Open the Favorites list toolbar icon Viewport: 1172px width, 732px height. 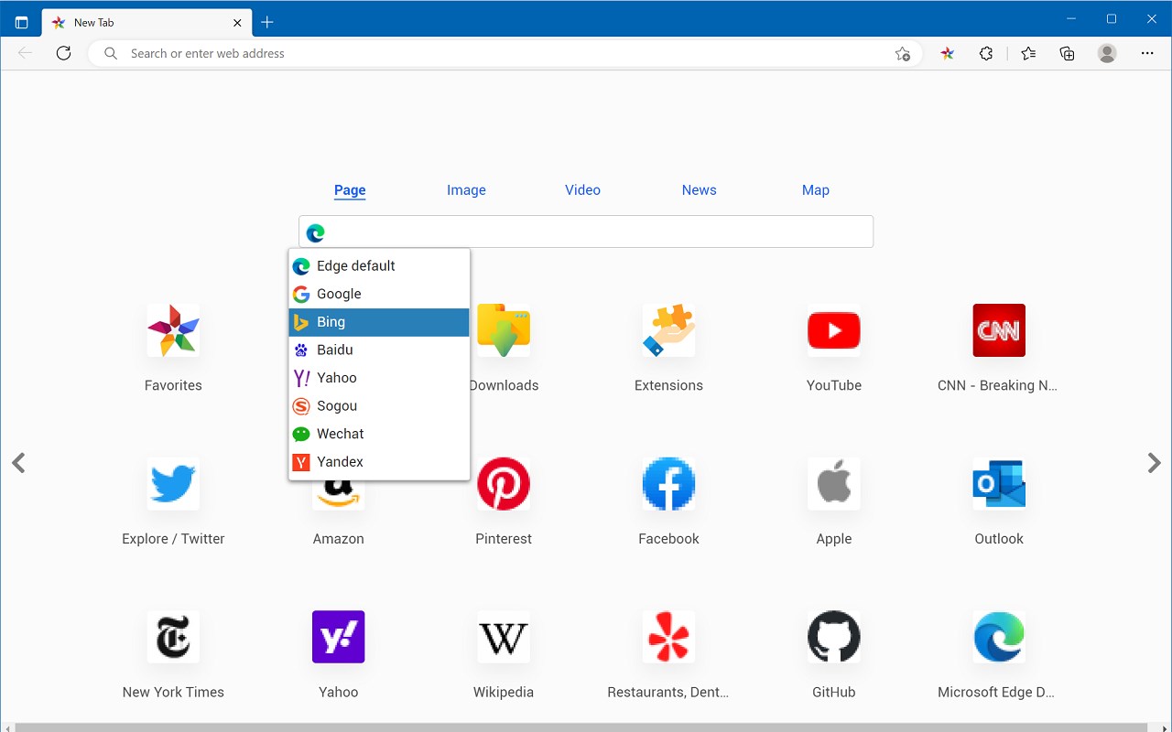pyautogui.click(x=1028, y=53)
